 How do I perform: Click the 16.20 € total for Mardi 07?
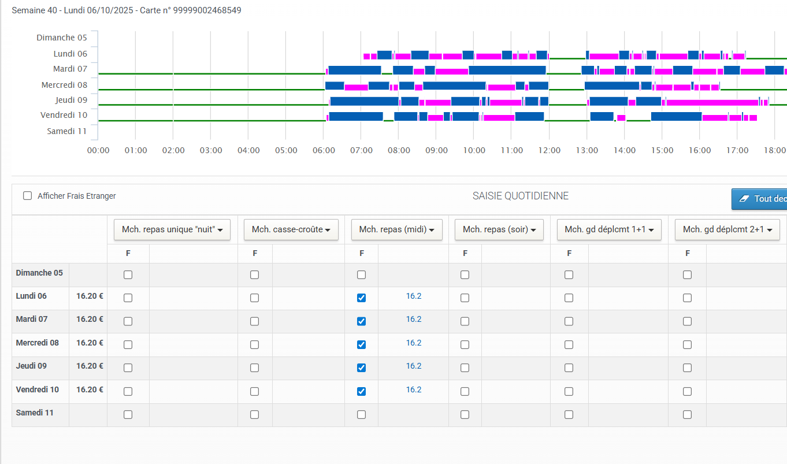coord(90,319)
